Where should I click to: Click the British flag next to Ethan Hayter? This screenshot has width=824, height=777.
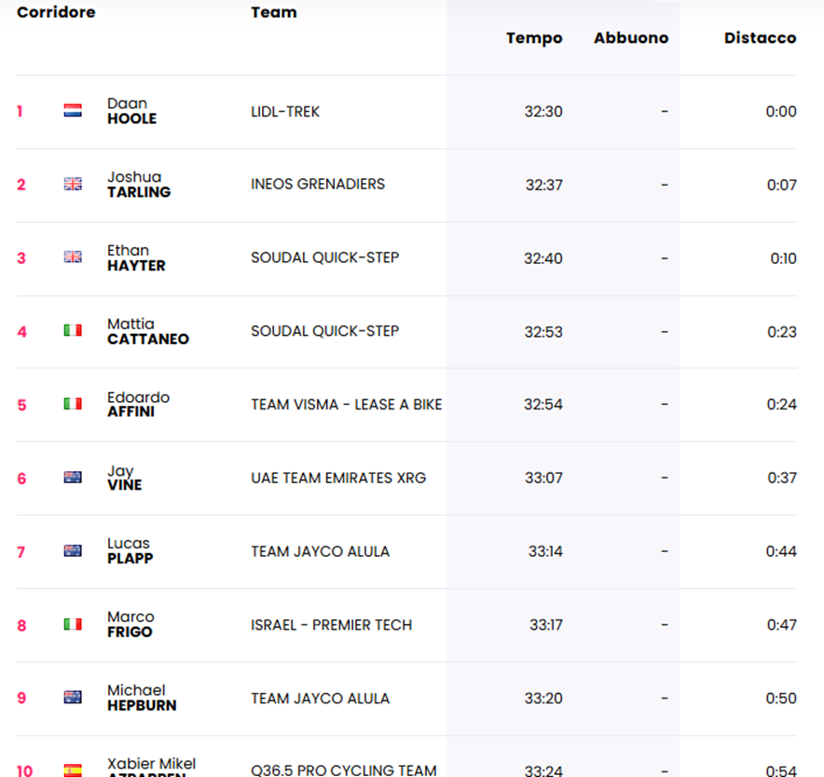tap(73, 257)
